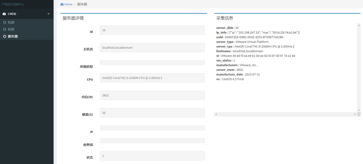The height and width of the screenshot is (164, 363).
Task: Click the CMDB dashboard icon in sidebar
Action: pyautogui.click(x=4, y=14)
